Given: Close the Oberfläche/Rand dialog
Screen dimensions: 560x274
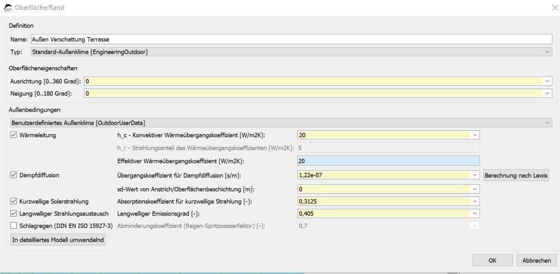Looking at the screenshot, I should click(x=555, y=8).
